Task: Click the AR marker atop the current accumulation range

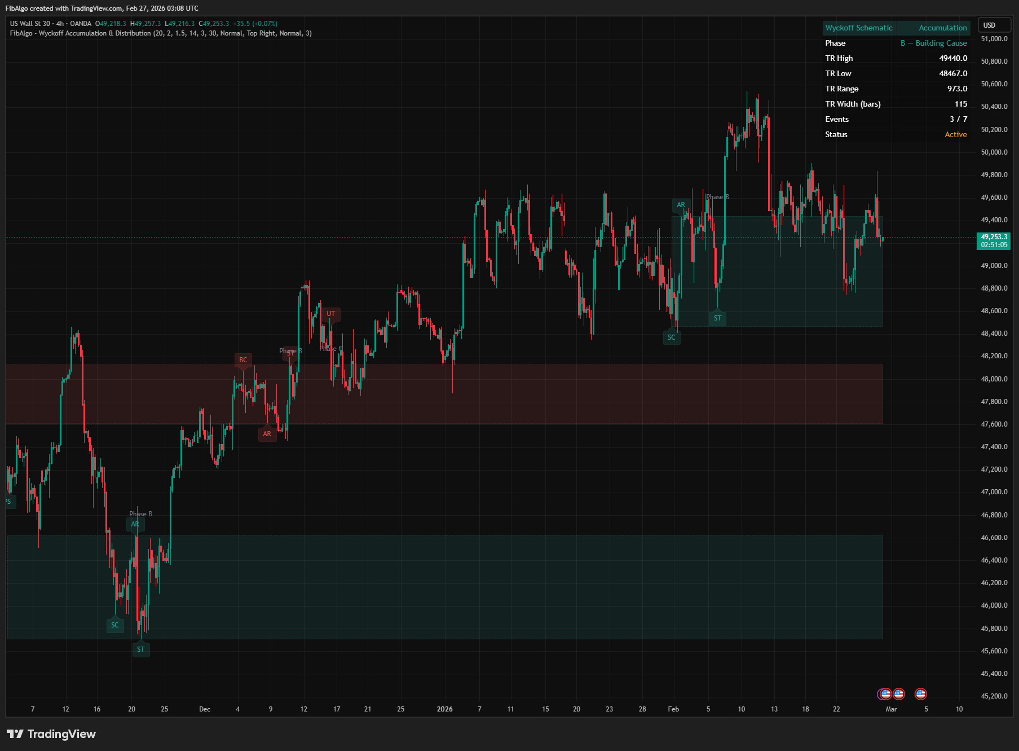Action: (681, 205)
